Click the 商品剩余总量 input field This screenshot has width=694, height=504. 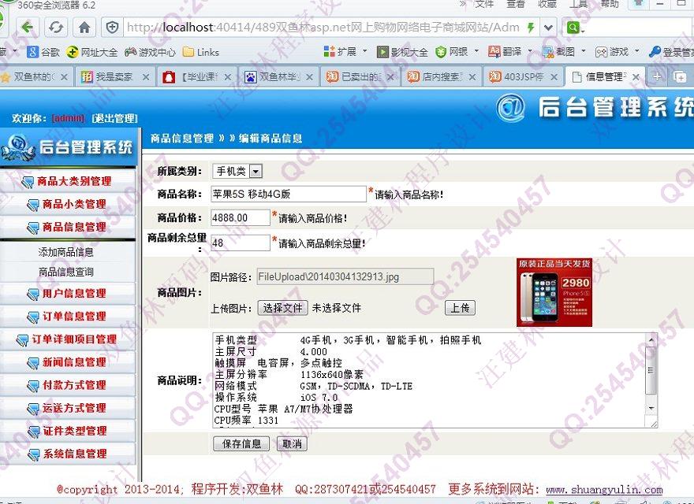coord(241,243)
